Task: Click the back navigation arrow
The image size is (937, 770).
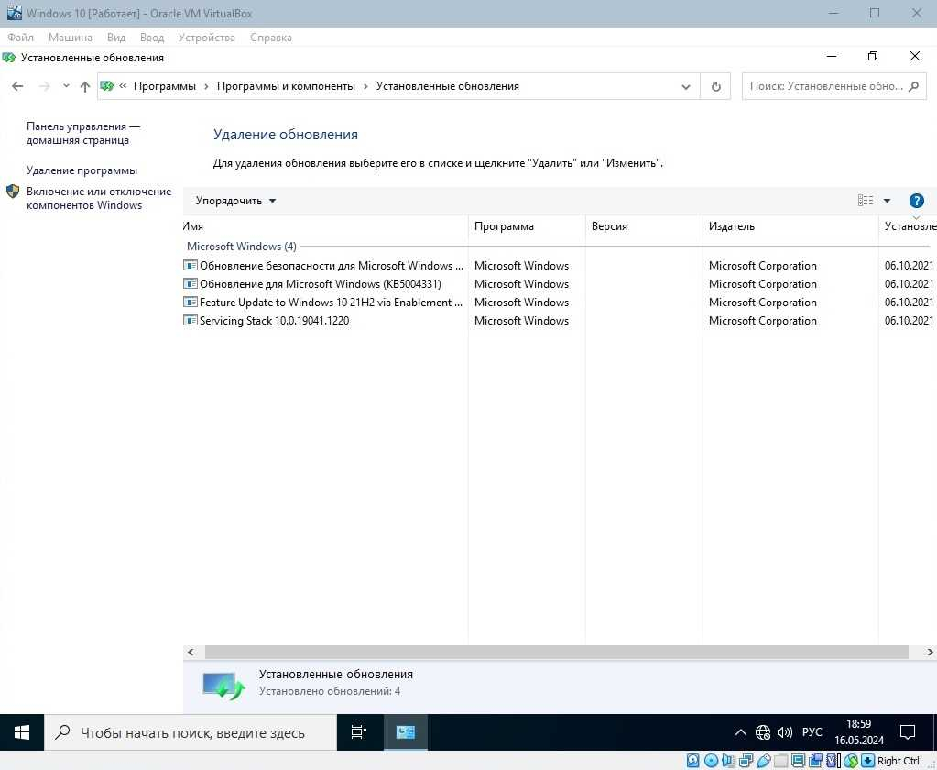Action: point(17,87)
